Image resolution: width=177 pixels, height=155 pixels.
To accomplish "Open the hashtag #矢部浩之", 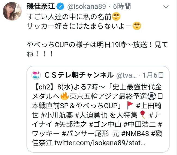I will 71,124.
